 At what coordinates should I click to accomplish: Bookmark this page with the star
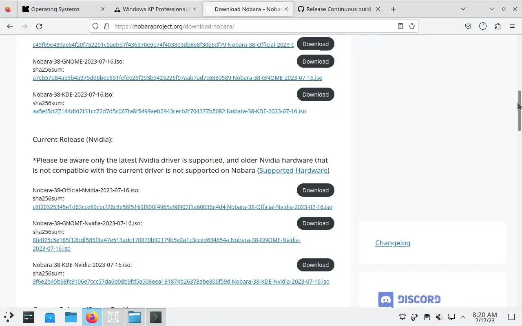tap(412, 26)
